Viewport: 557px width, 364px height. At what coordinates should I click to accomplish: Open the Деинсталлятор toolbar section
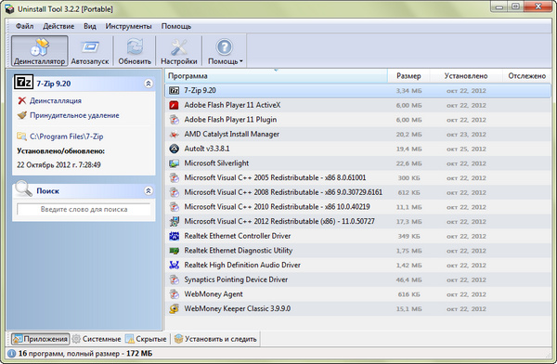(39, 51)
